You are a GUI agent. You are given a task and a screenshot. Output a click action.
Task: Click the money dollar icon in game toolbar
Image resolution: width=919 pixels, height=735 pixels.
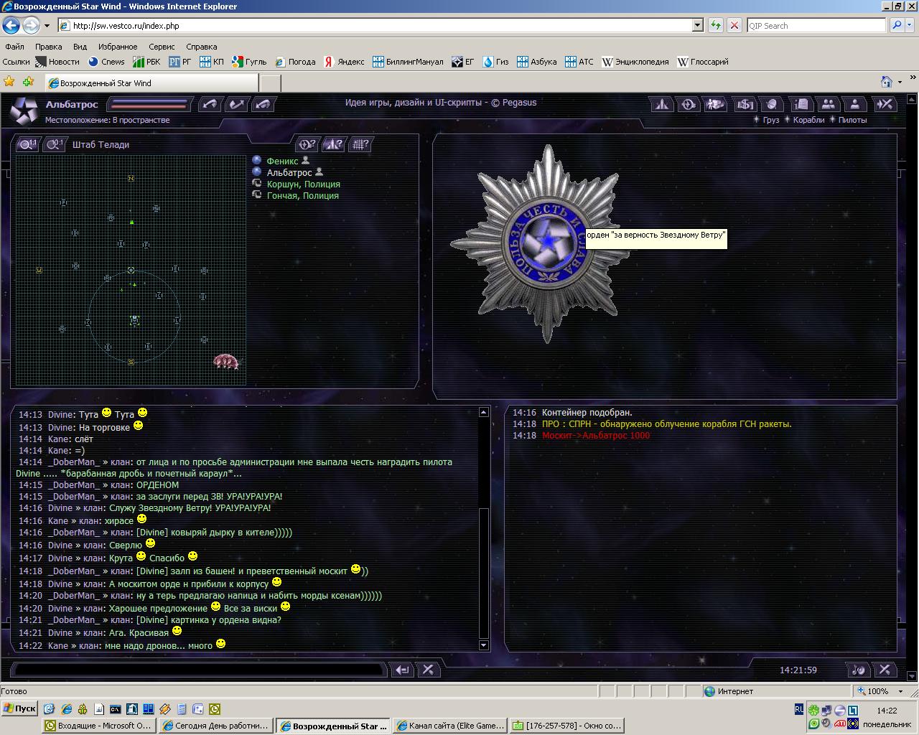point(745,104)
